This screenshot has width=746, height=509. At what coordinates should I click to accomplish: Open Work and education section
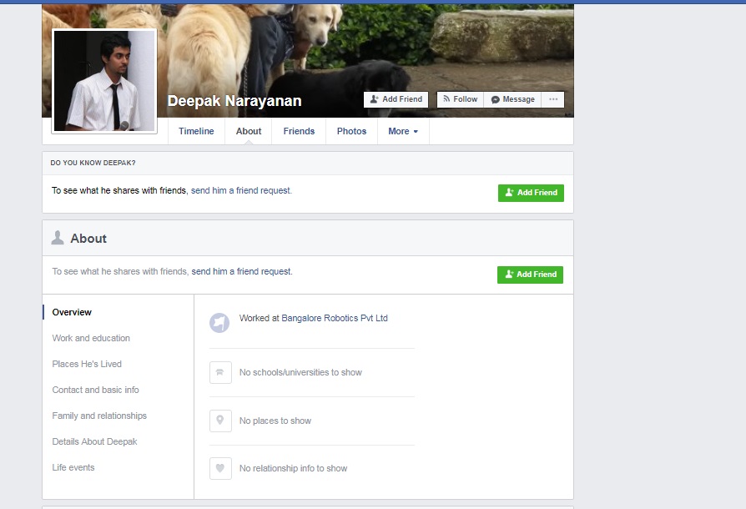[91, 338]
